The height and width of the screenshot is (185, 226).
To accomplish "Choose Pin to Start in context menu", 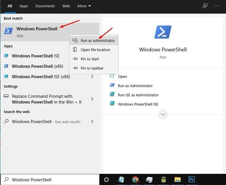I will click(94, 59).
